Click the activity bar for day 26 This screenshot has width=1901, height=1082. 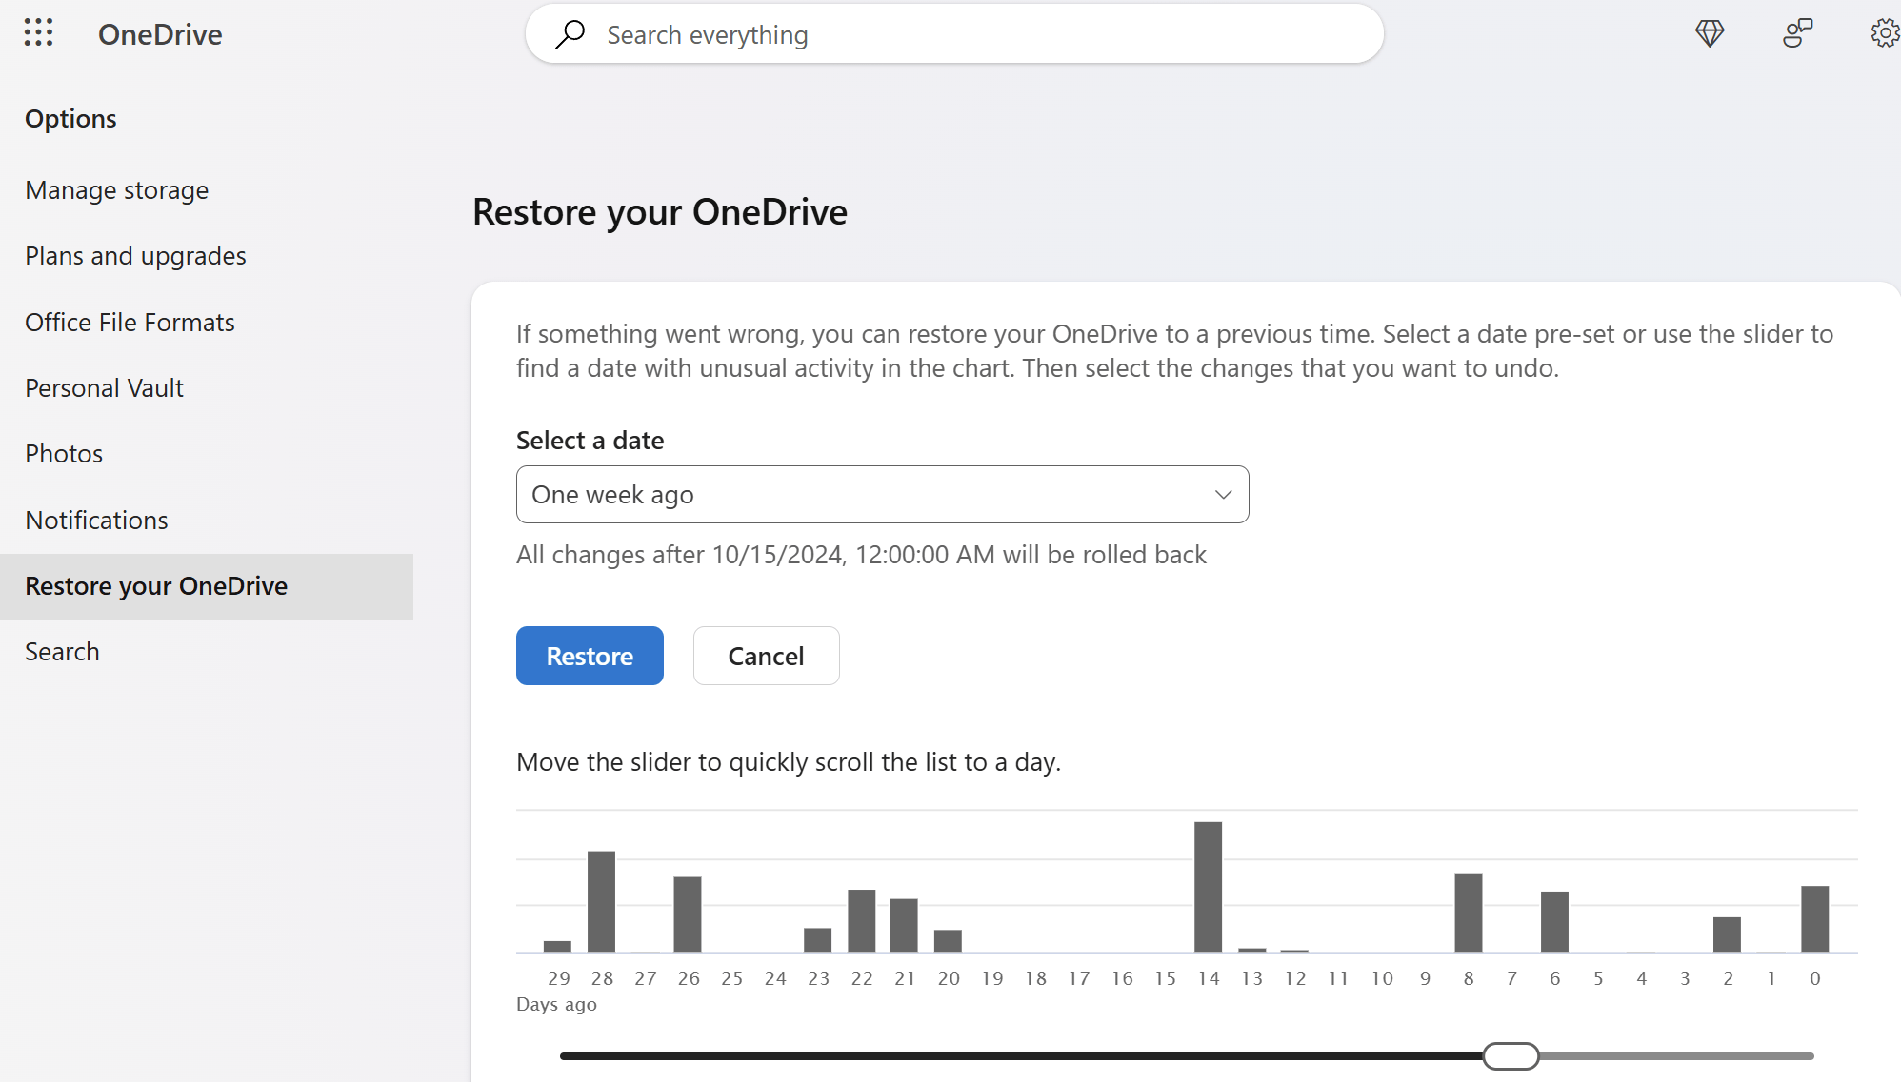[x=688, y=915]
